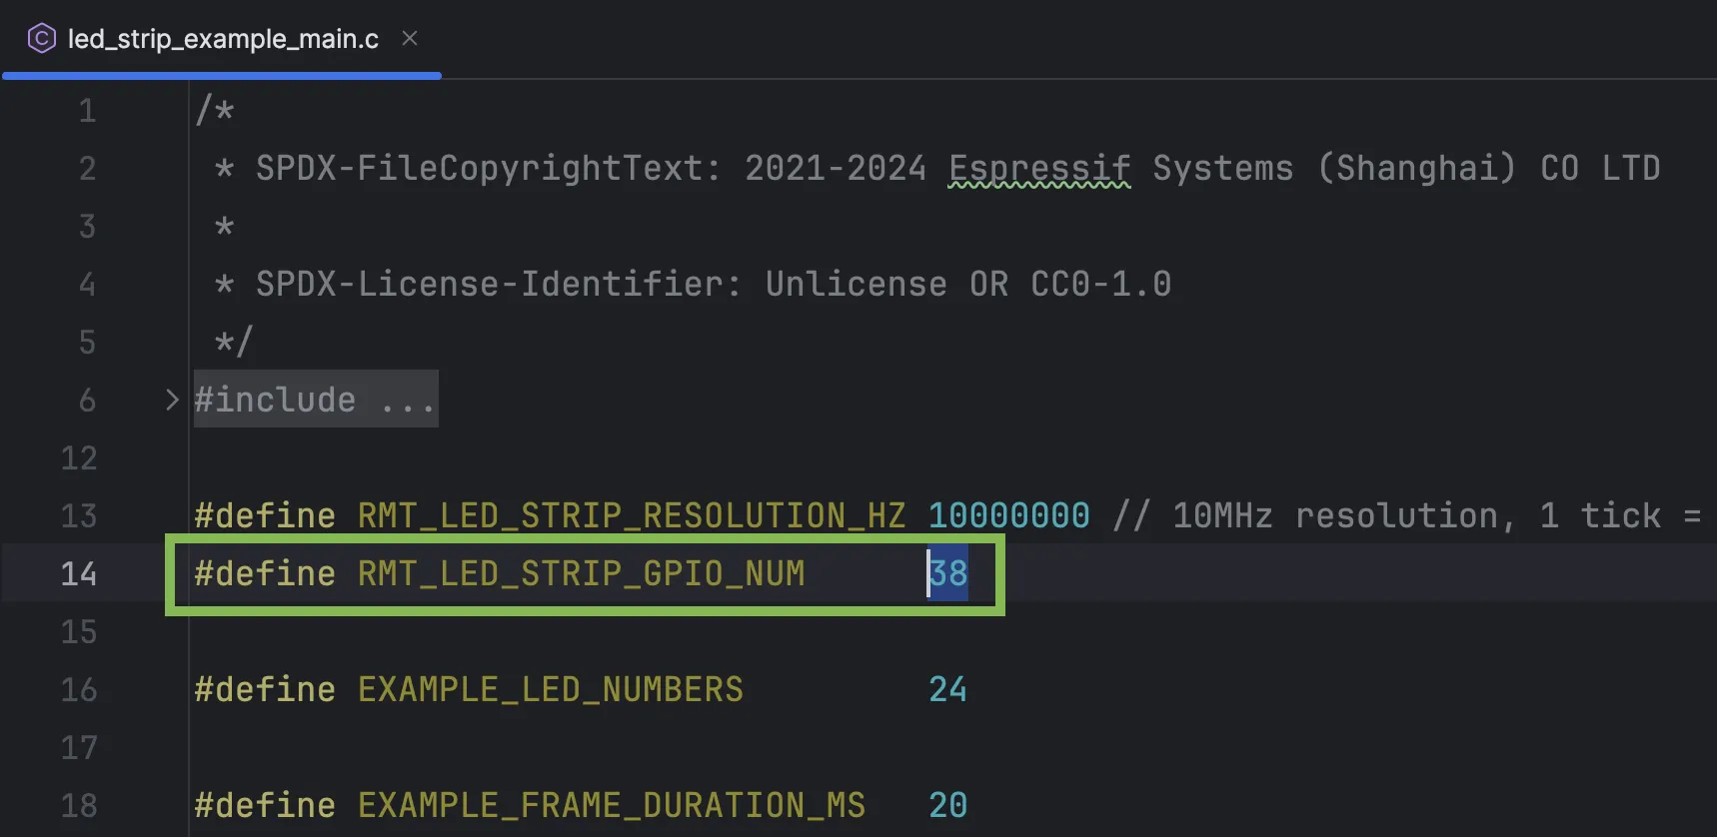Switch to the led_strip_example_main.c tab
Image resolution: width=1717 pixels, height=837 pixels.
point(223,39)
